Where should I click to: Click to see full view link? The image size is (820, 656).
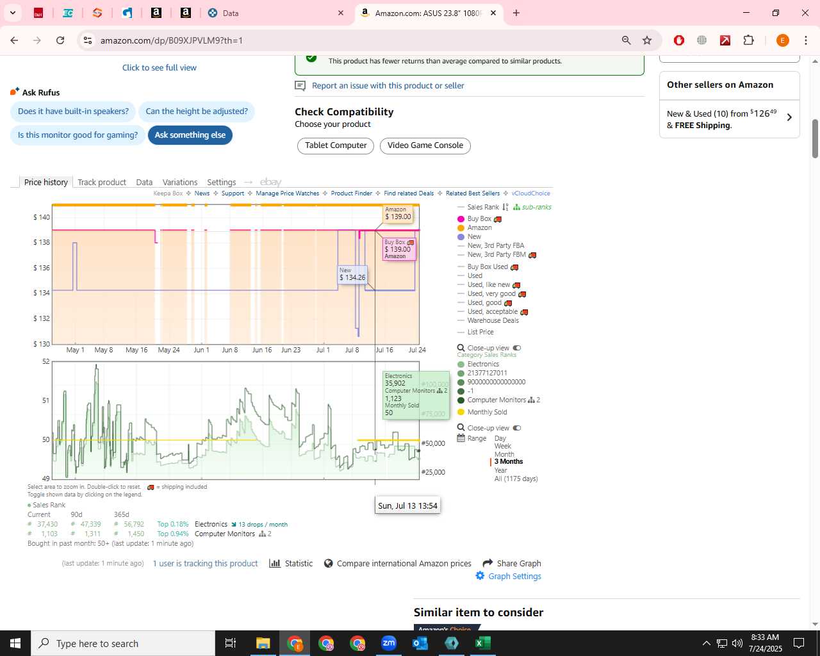pos(160,67)
